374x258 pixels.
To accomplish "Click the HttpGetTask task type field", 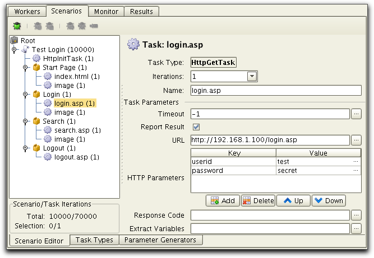I will tap(214, 62).
